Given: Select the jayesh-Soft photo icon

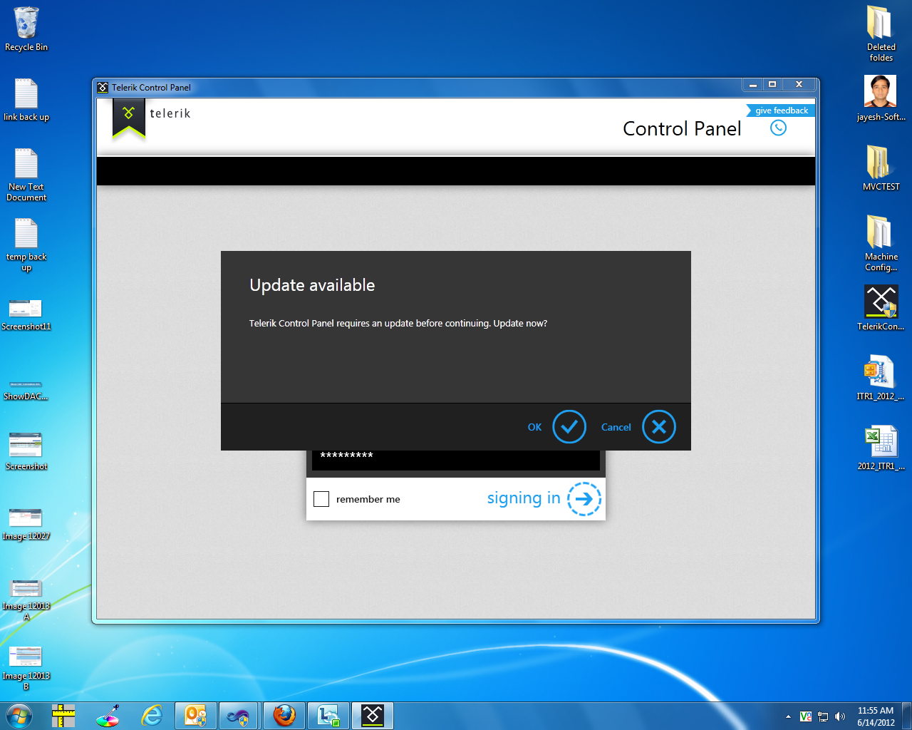Looking at the screenshot, I should [881, 98].
